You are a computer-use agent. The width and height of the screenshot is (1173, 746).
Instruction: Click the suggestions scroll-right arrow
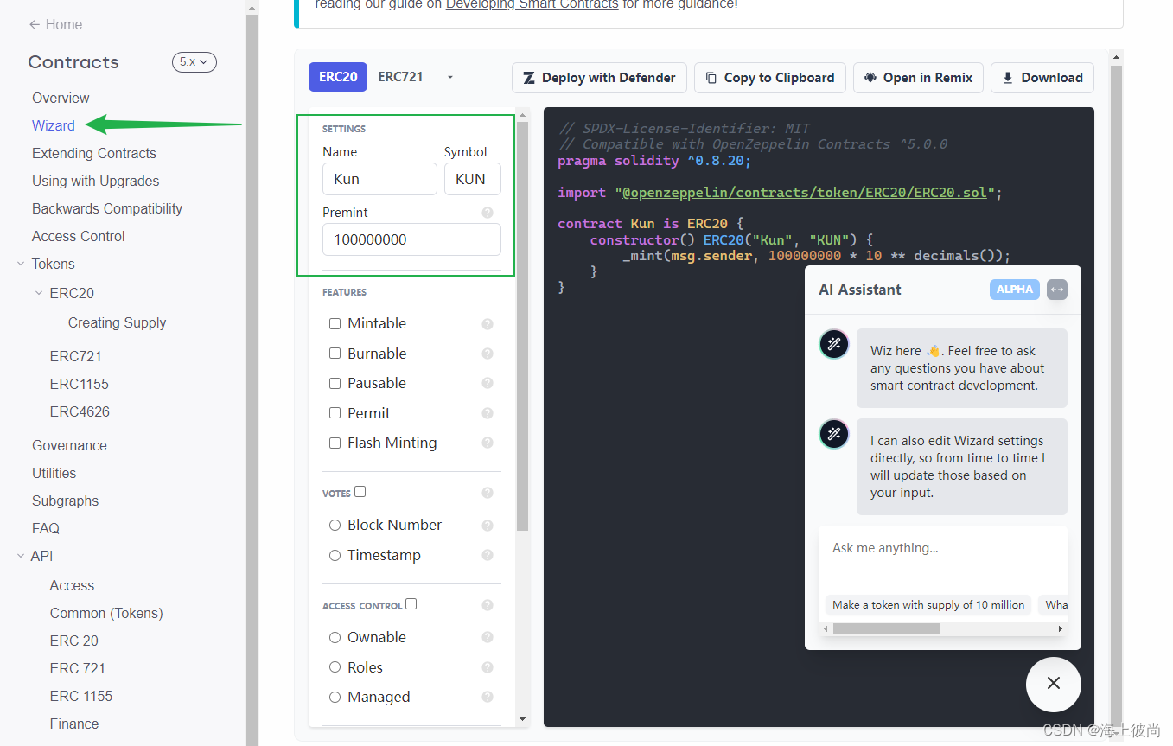(1061, 629)
